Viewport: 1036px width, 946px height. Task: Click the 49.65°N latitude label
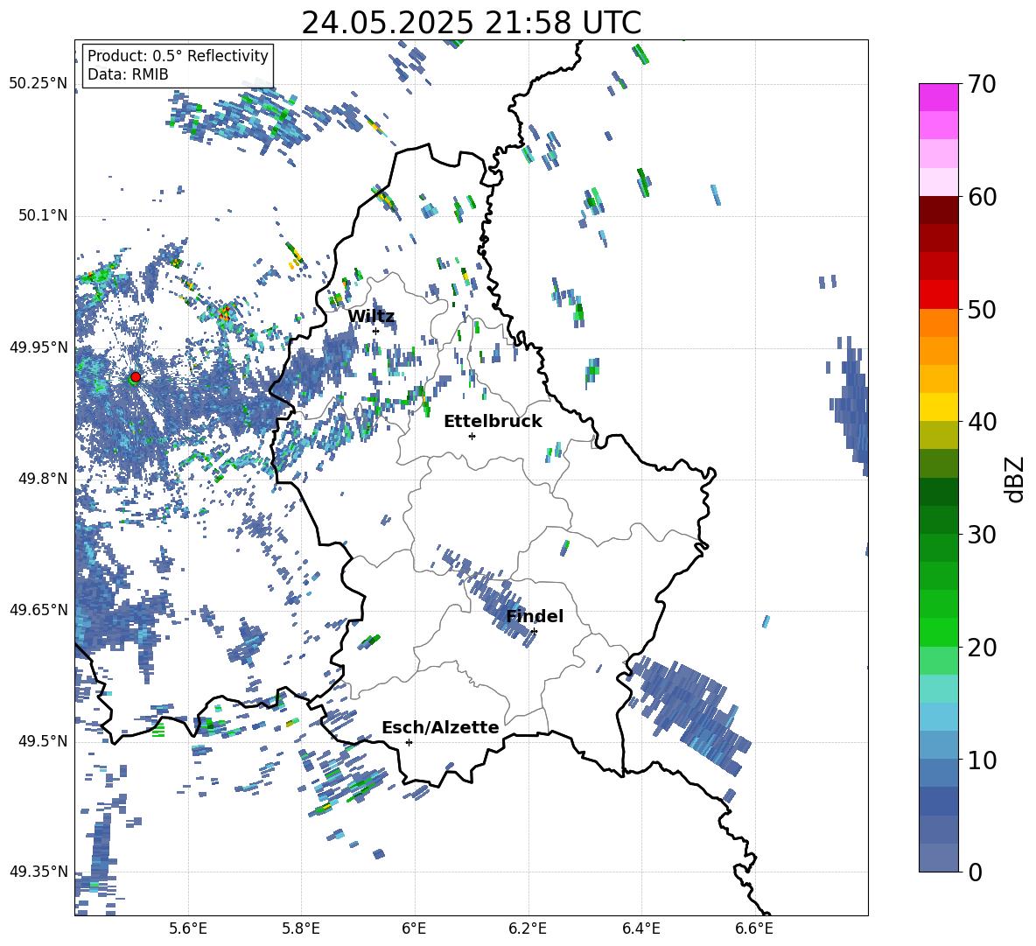(x=38, y=610)
